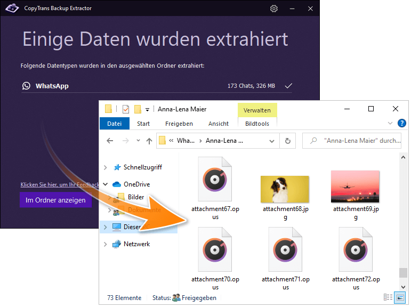Select Netzwerk in navigation pane
This screenshot has height=308, width=411.
coord(136,244)
